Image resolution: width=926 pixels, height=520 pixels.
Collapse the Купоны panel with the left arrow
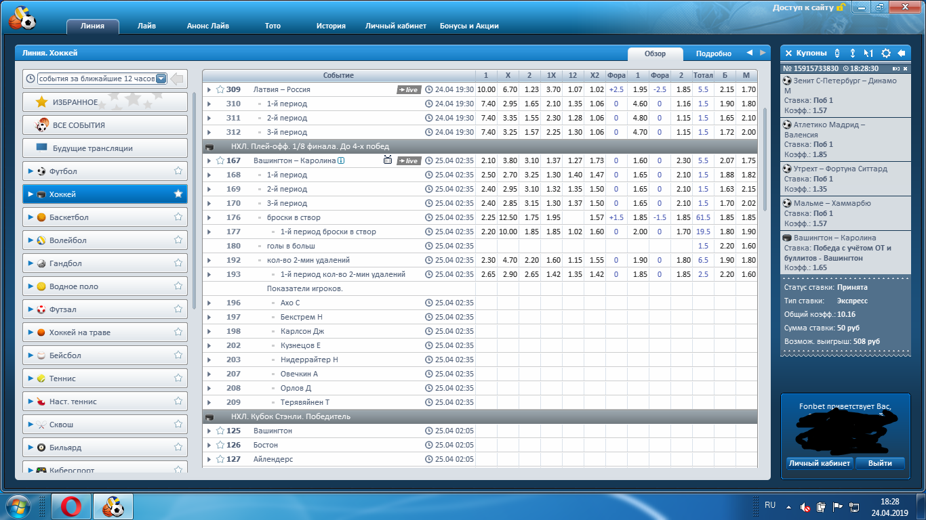point(902,53)
